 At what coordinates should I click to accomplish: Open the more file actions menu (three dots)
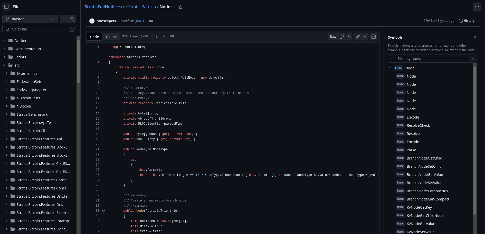[x=477, y=7]
